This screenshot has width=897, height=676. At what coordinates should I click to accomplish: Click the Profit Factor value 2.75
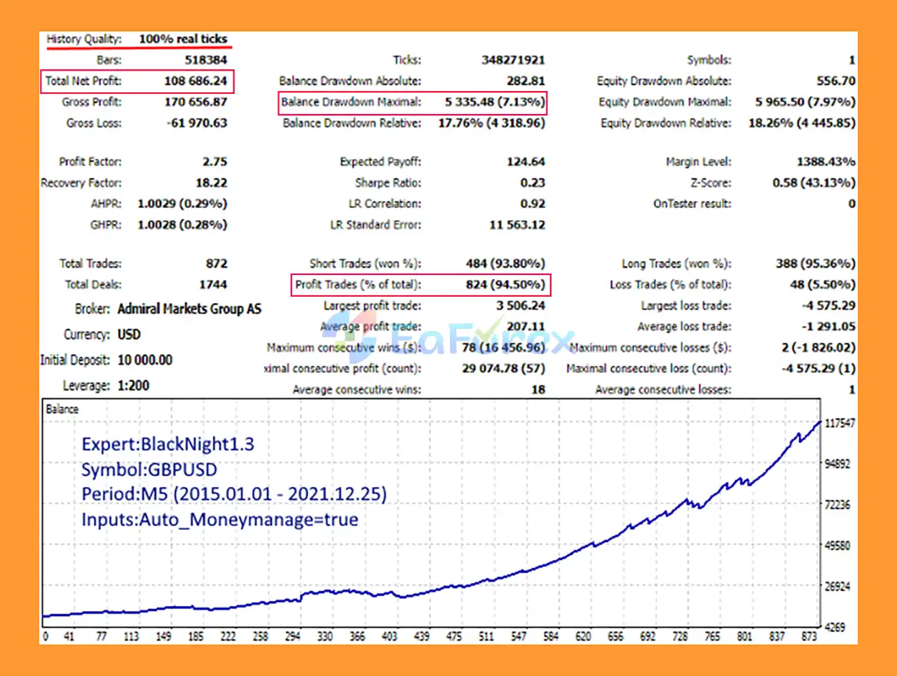click(x=214, y=162)
